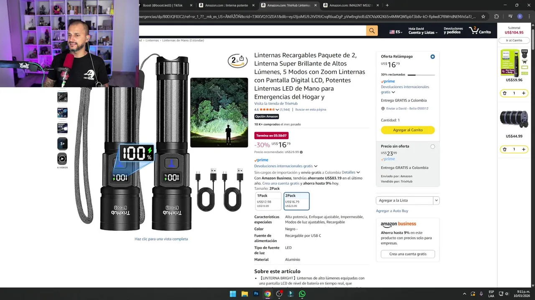This screenshot has width=535, height=300.
Task: Visit the TrixHub store link
Action: [276, 104]
